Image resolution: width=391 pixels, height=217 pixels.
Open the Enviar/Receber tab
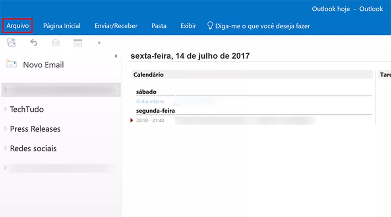click(x=116, y=26)
